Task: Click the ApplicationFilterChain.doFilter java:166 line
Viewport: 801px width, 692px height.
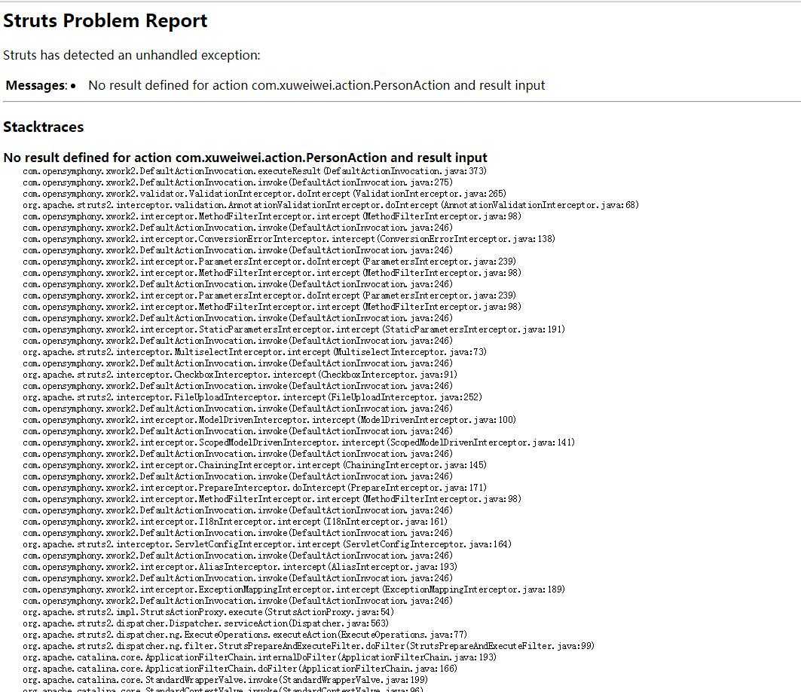Action: [240, 669]
